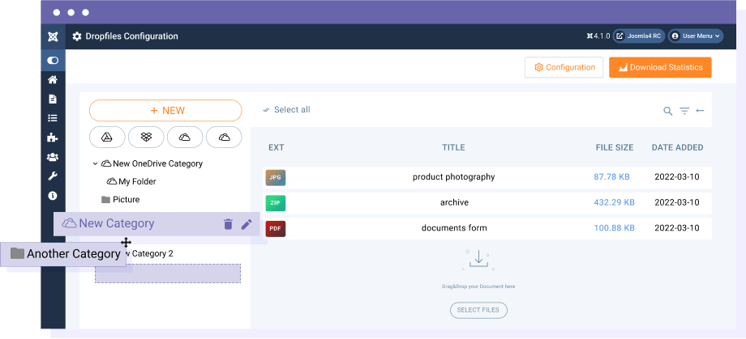Open the Configuration settings button
This screenshot has width=746, height=339.
564,67
